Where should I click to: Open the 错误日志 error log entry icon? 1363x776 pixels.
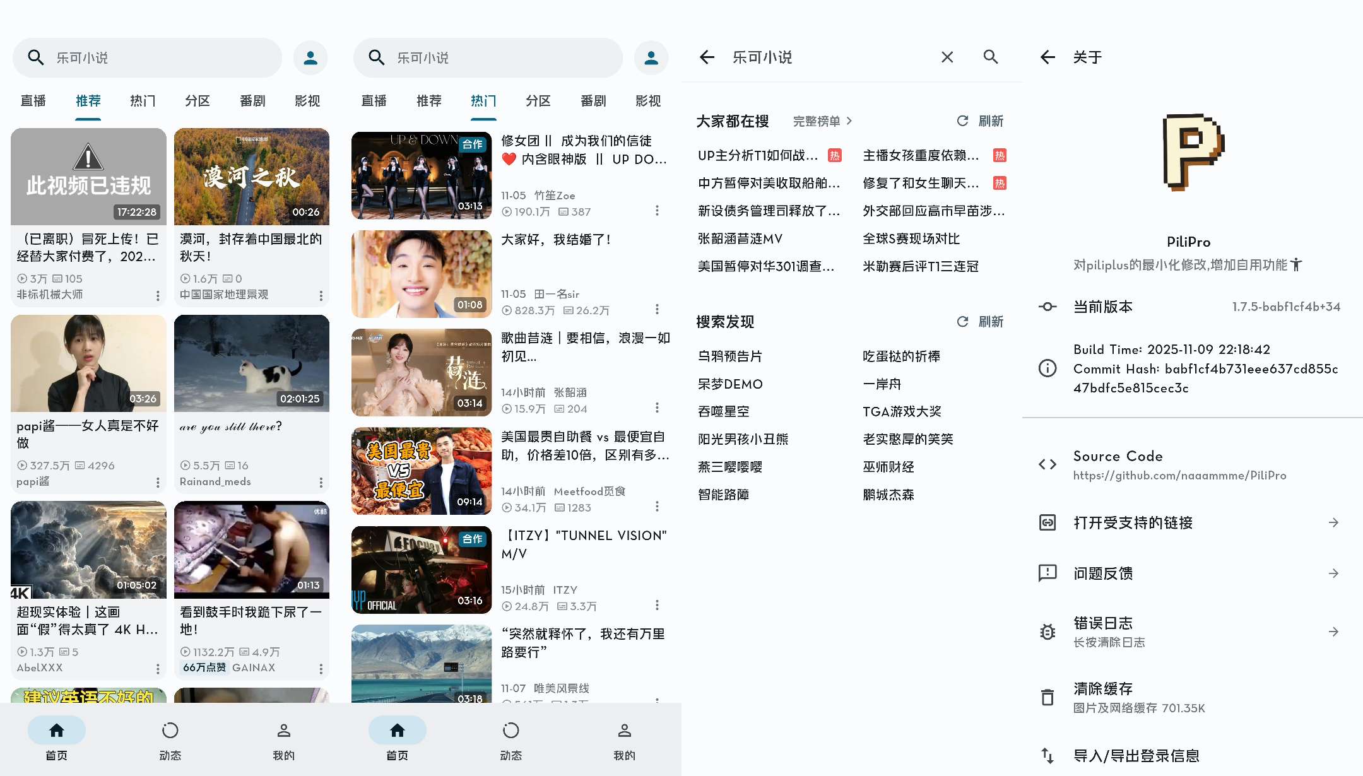[1047, 631]
